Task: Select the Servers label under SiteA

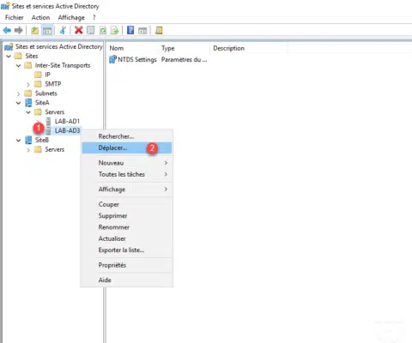Action: [x=55, y=112]
